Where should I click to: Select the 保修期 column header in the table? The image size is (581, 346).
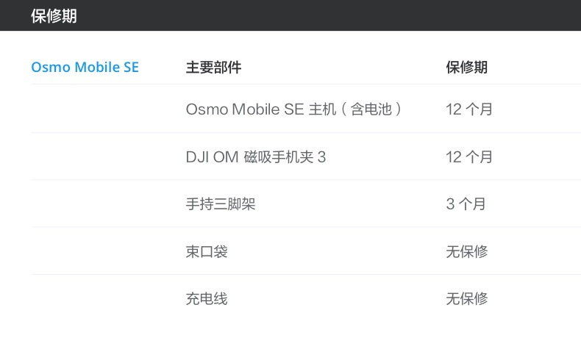pos(466,68)
